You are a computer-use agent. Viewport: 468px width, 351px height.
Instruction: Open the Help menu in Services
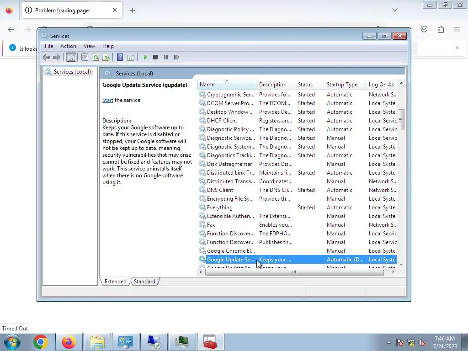108,46
